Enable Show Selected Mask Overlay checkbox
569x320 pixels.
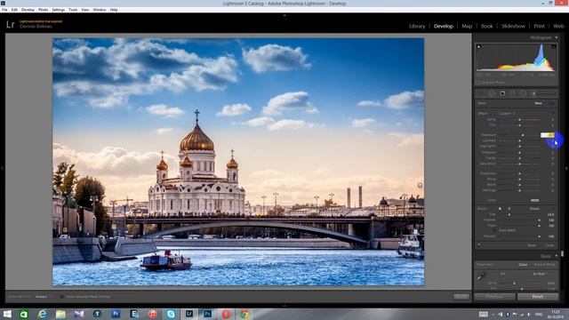61,297
